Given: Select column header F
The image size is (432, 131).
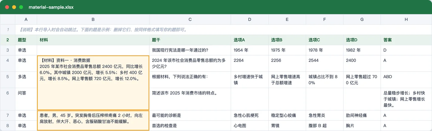Looking at the screenshot, I should click(325, 19).
